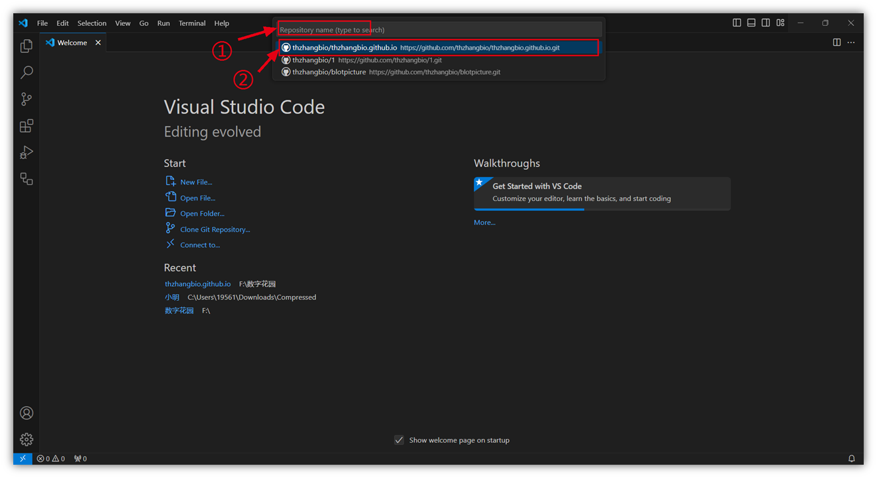This screenshot has width=877, height=478.
Task: Open the Help menu
Action: click(222, 23)
